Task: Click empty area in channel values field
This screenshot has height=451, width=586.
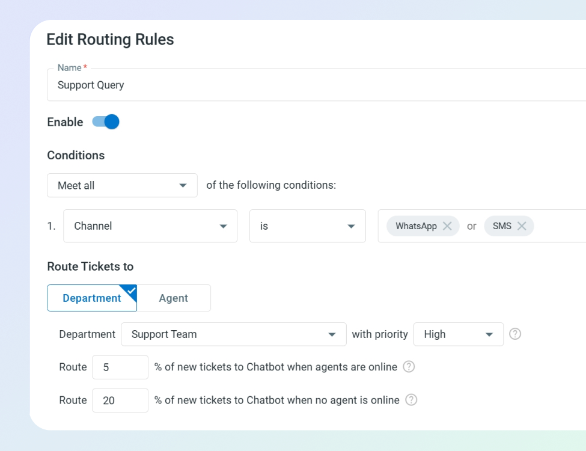Action: 559,226
